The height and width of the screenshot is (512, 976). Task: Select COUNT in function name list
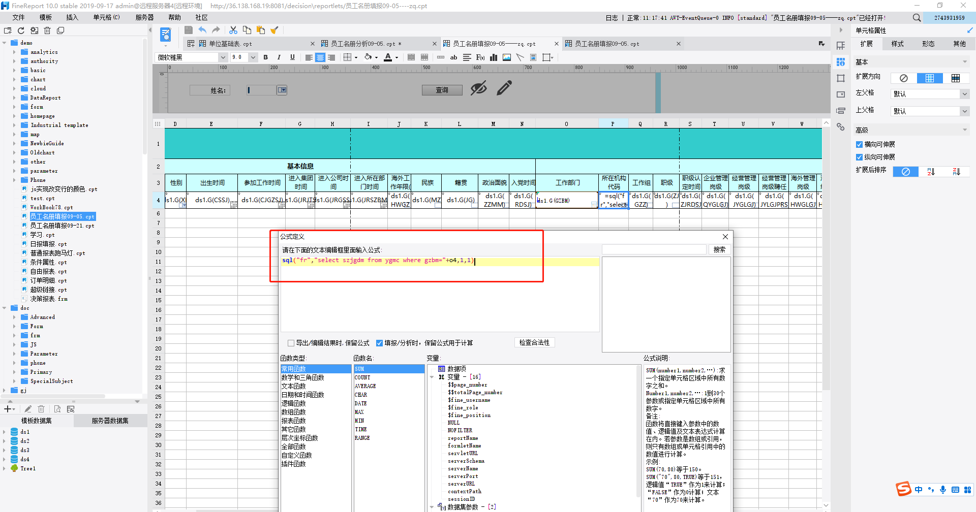coord(363,378)
